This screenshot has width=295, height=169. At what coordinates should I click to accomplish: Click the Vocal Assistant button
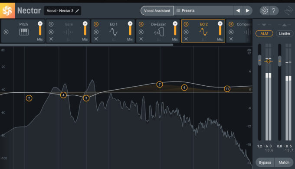click(x=157, y=11)
